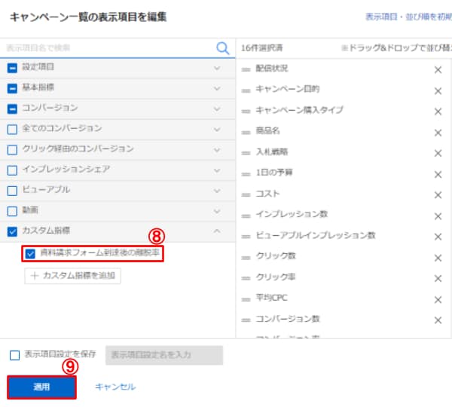Remove コンバージョン数 with the X icon
This screenshot has width=452, height=407.
(438, 320)
